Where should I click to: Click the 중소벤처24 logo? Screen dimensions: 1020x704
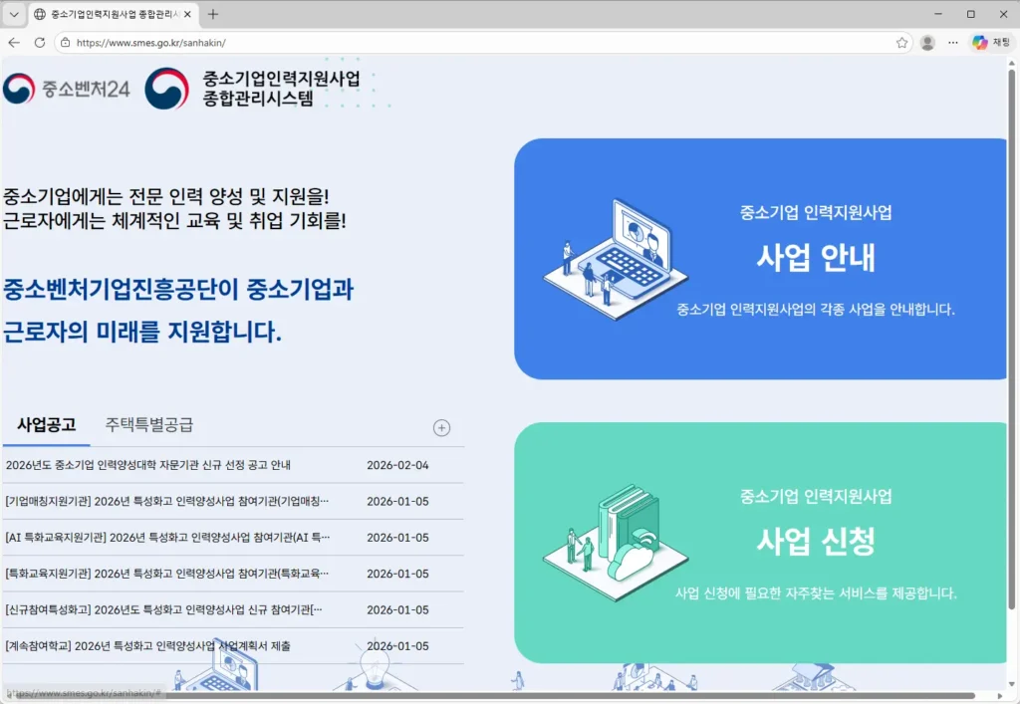click(x=67, y=89)
